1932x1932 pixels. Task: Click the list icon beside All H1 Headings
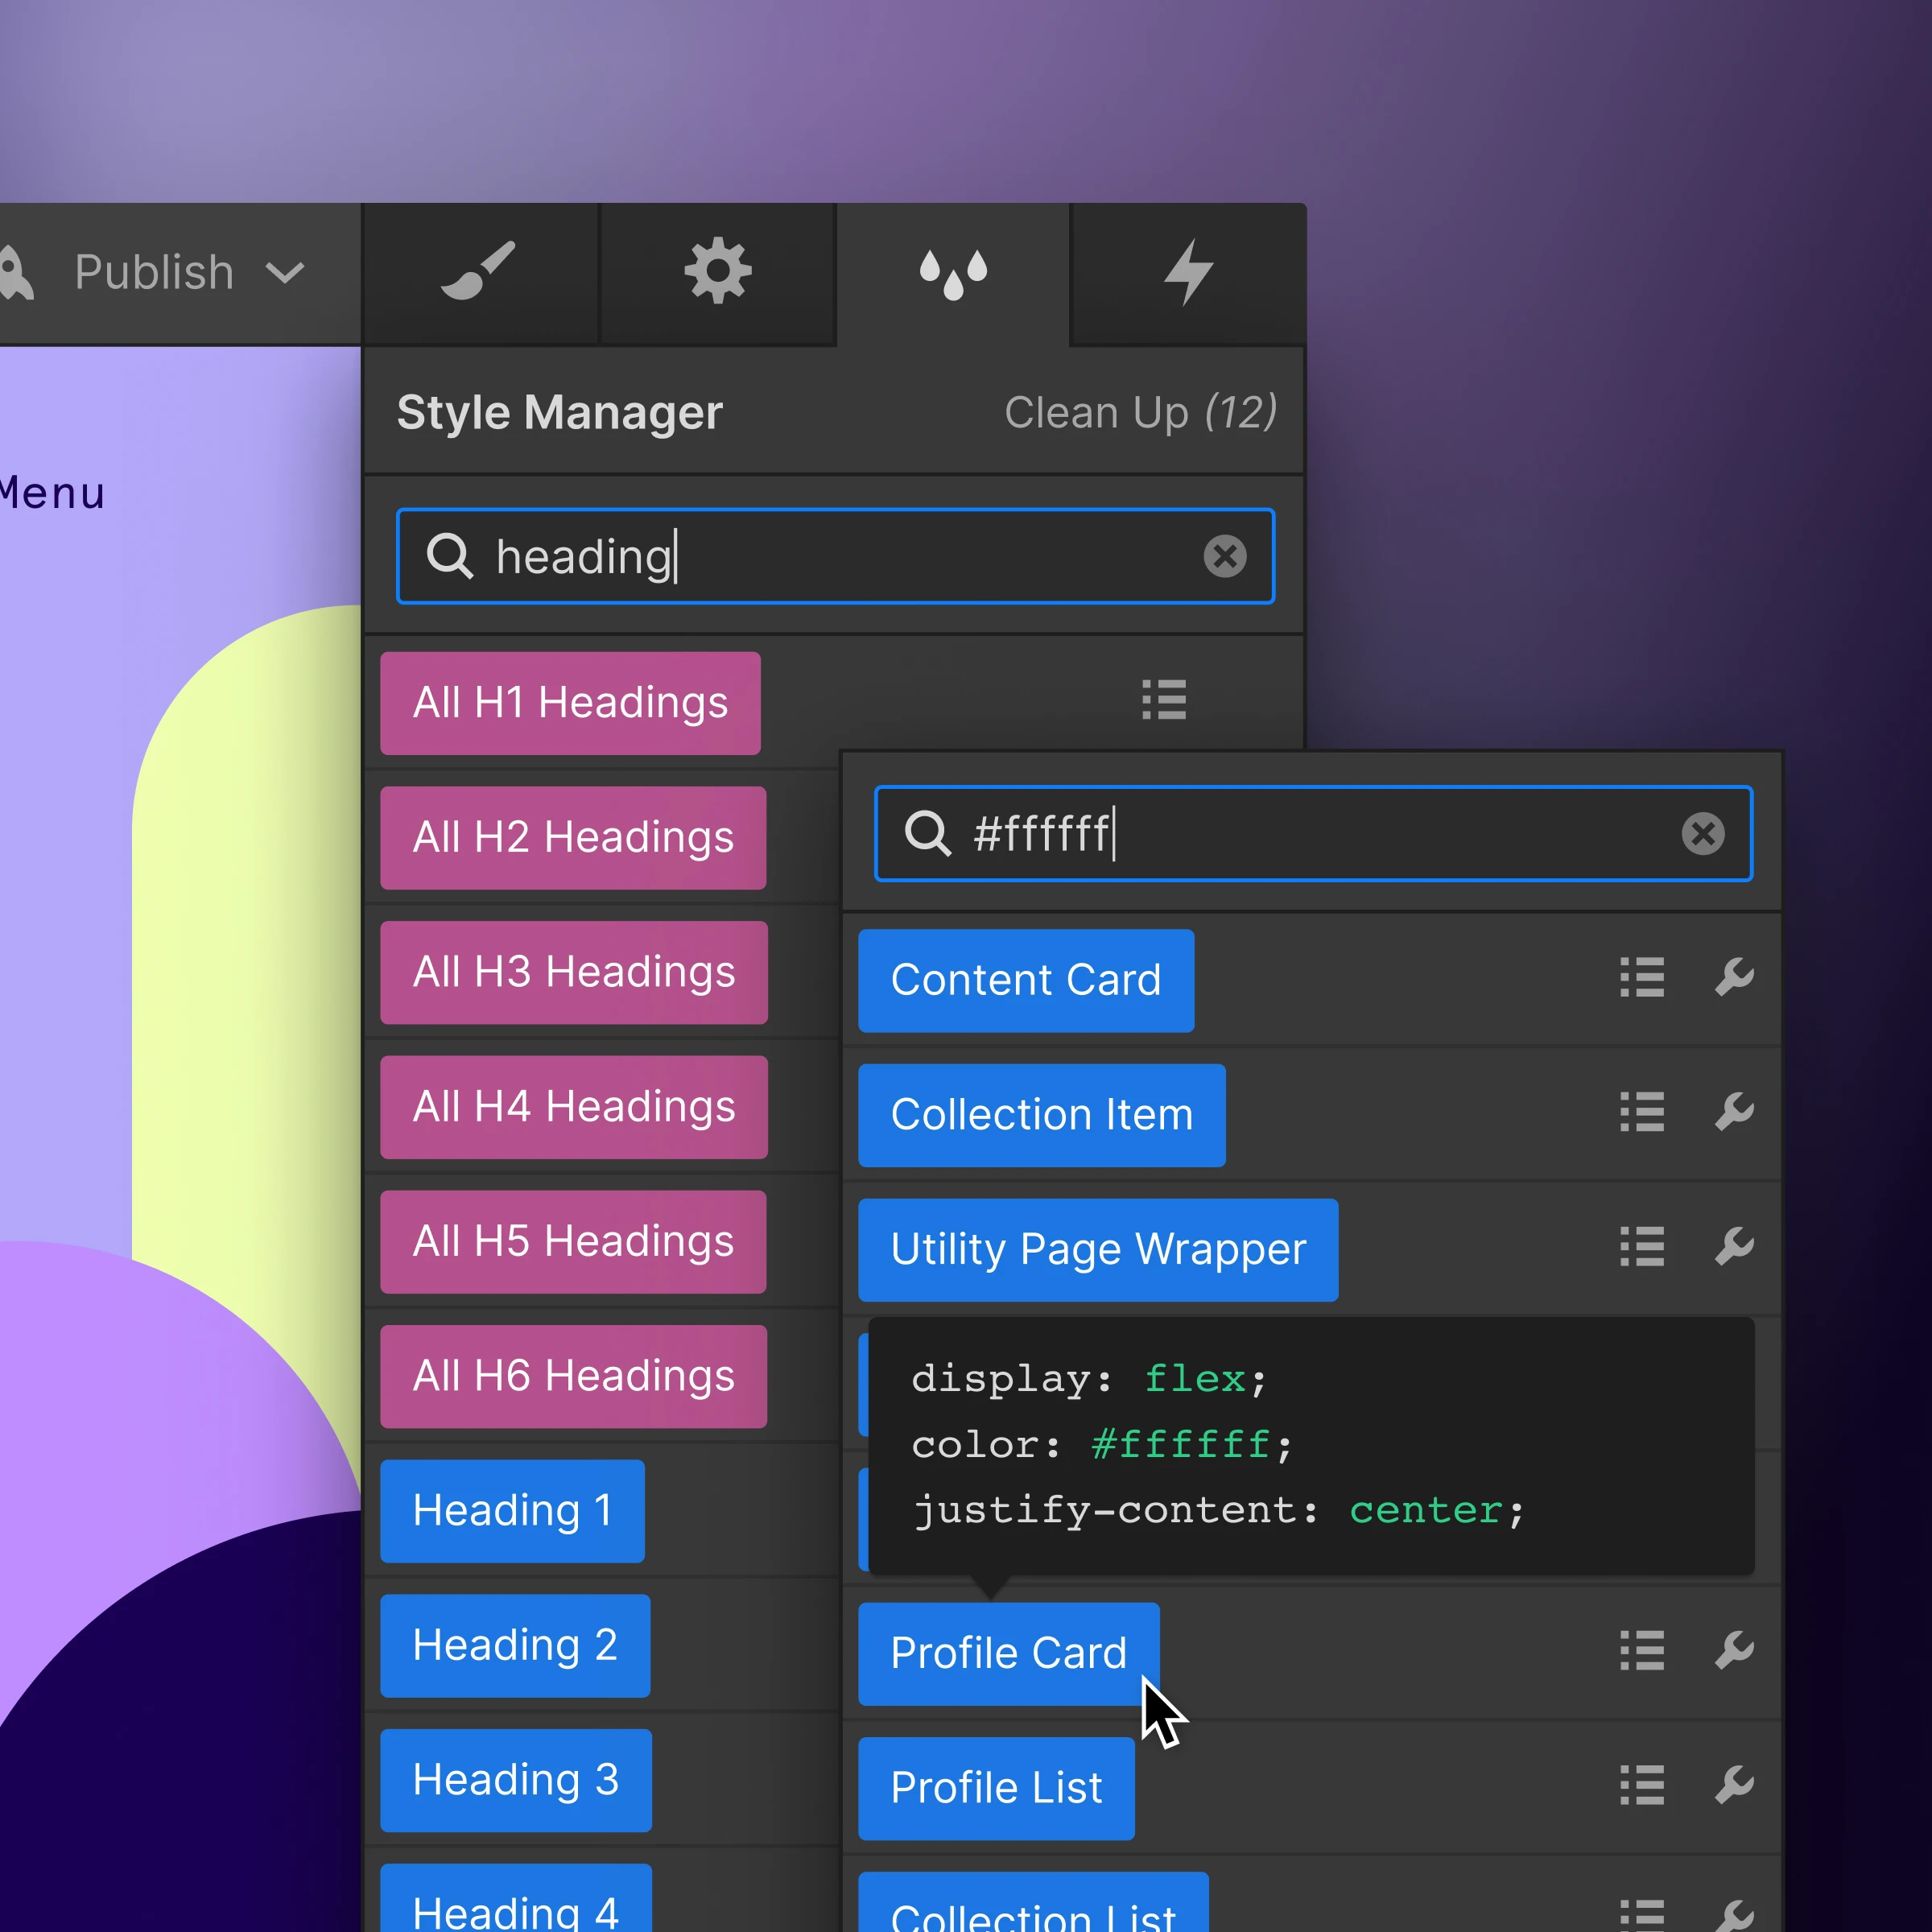(x=1163, y=701)
